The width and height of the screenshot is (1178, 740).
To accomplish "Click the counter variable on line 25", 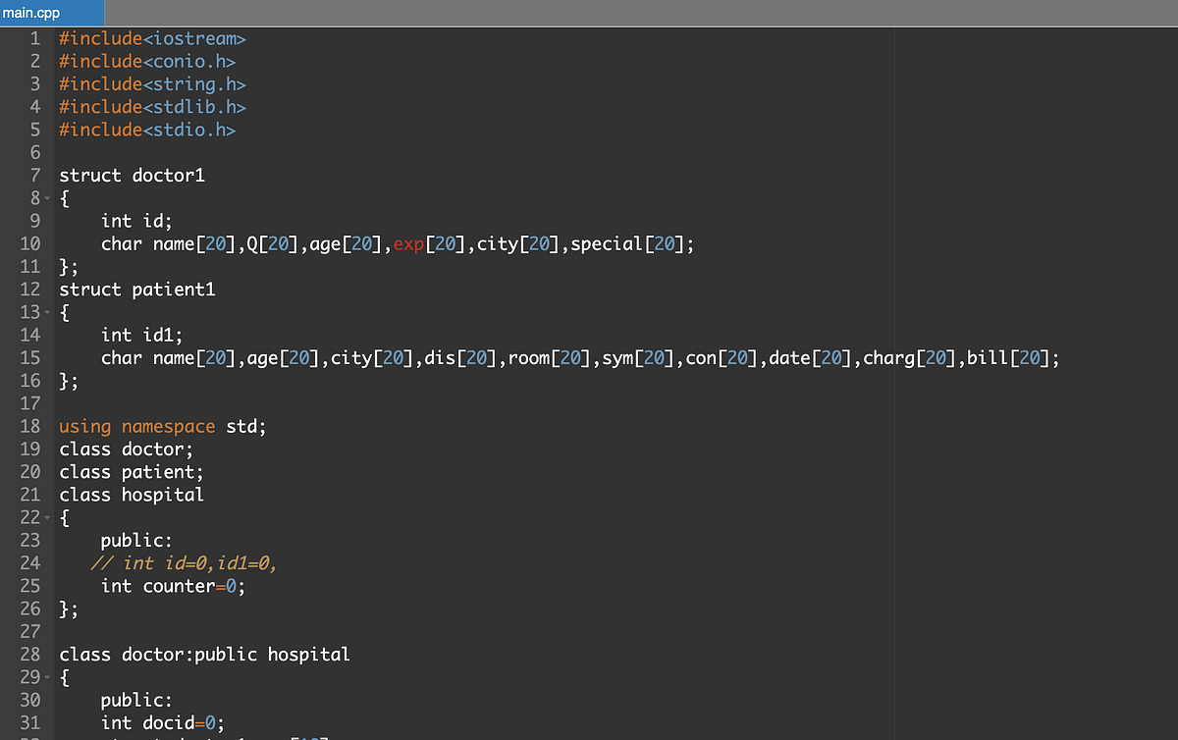I will [x=179, y=586].
